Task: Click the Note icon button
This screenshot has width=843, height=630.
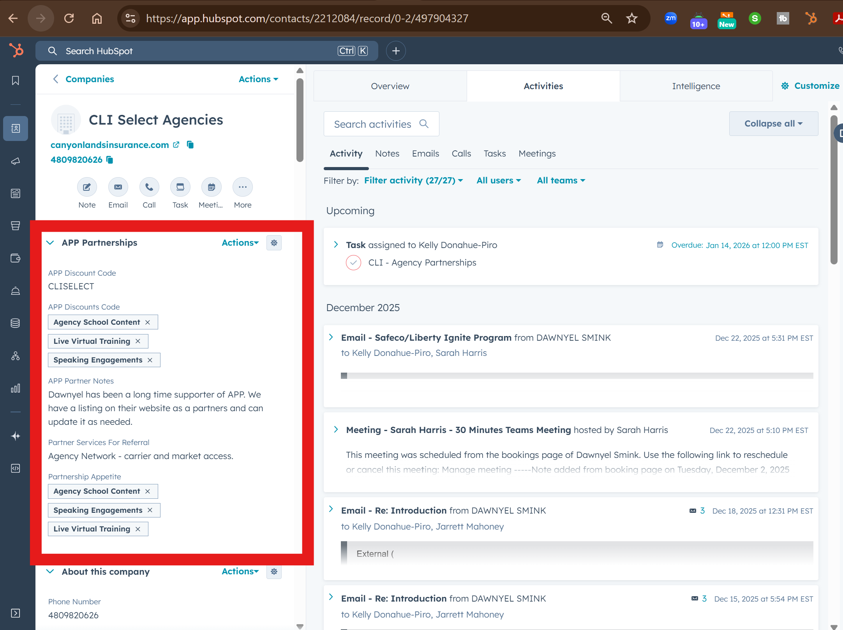Action: point(87,187)
